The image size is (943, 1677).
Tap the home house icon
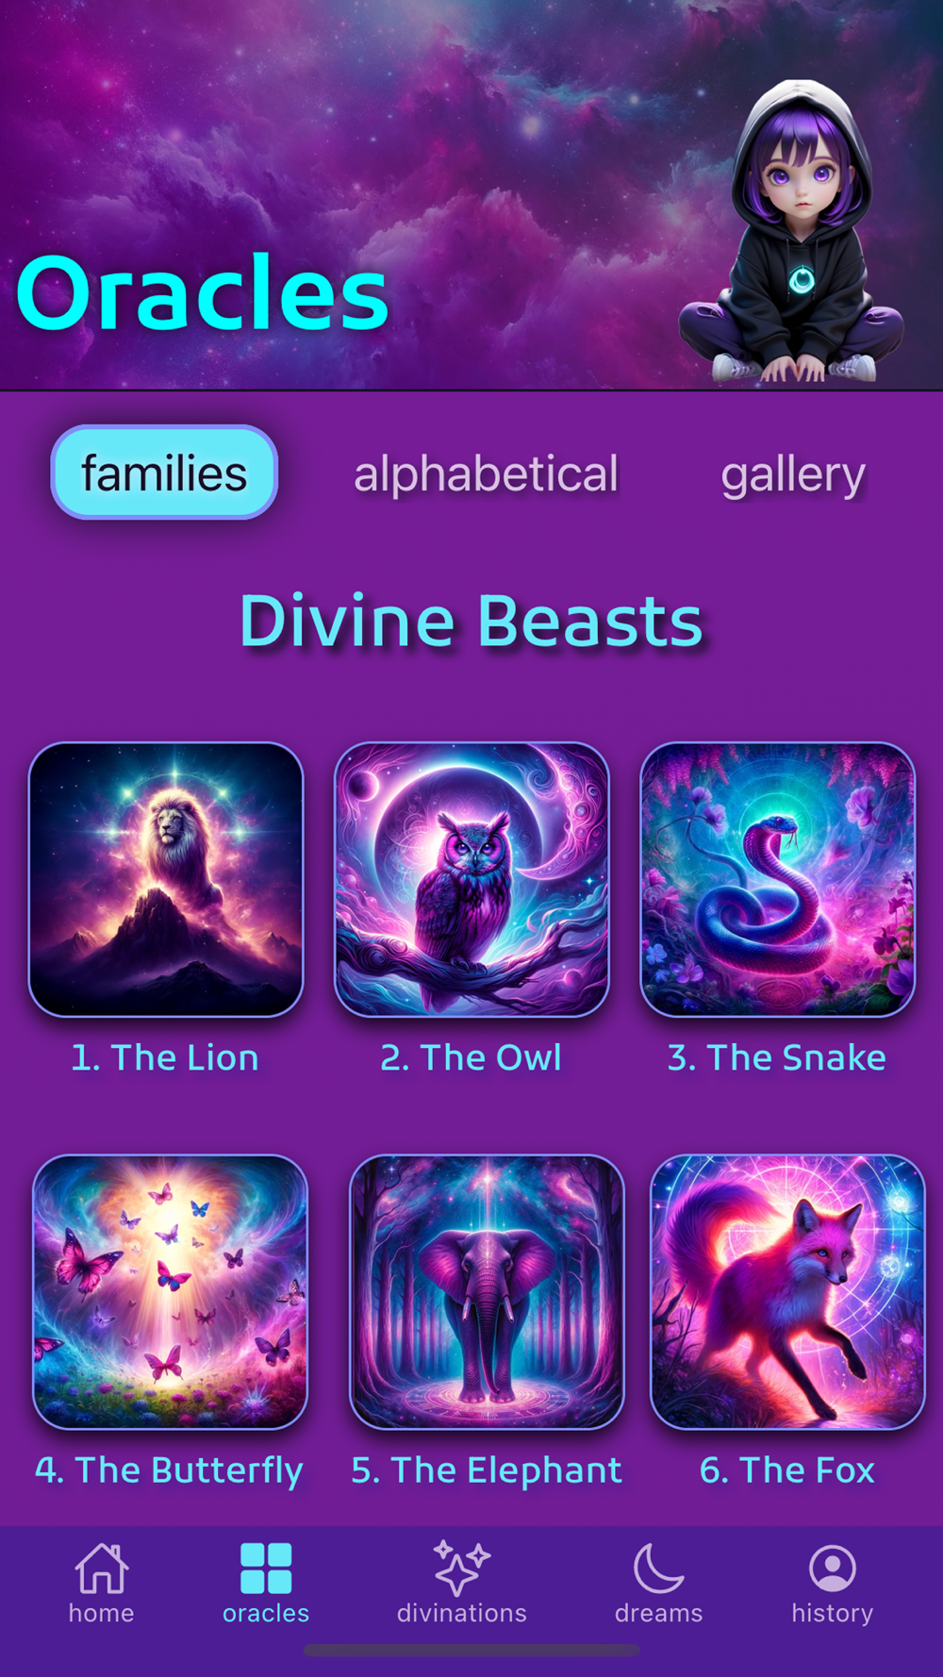[101, 1569]
